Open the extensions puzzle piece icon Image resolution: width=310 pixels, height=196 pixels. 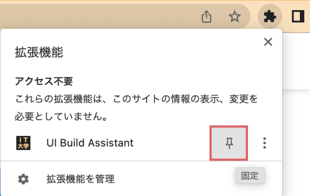click(270, 17)
